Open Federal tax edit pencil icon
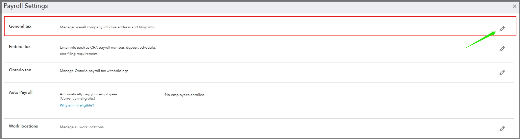Viewport: 520px width, 139px height. pos(502,49)
